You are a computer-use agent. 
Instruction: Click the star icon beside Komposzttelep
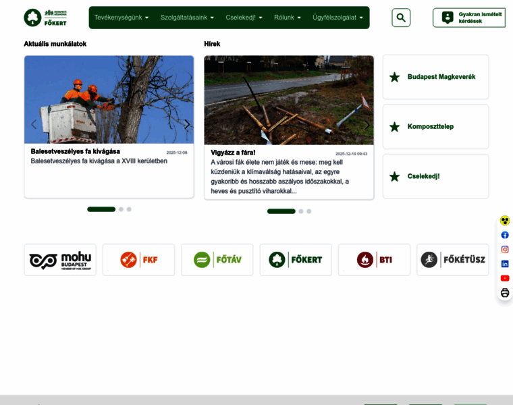pyautogui.click(x=395, y=127)
